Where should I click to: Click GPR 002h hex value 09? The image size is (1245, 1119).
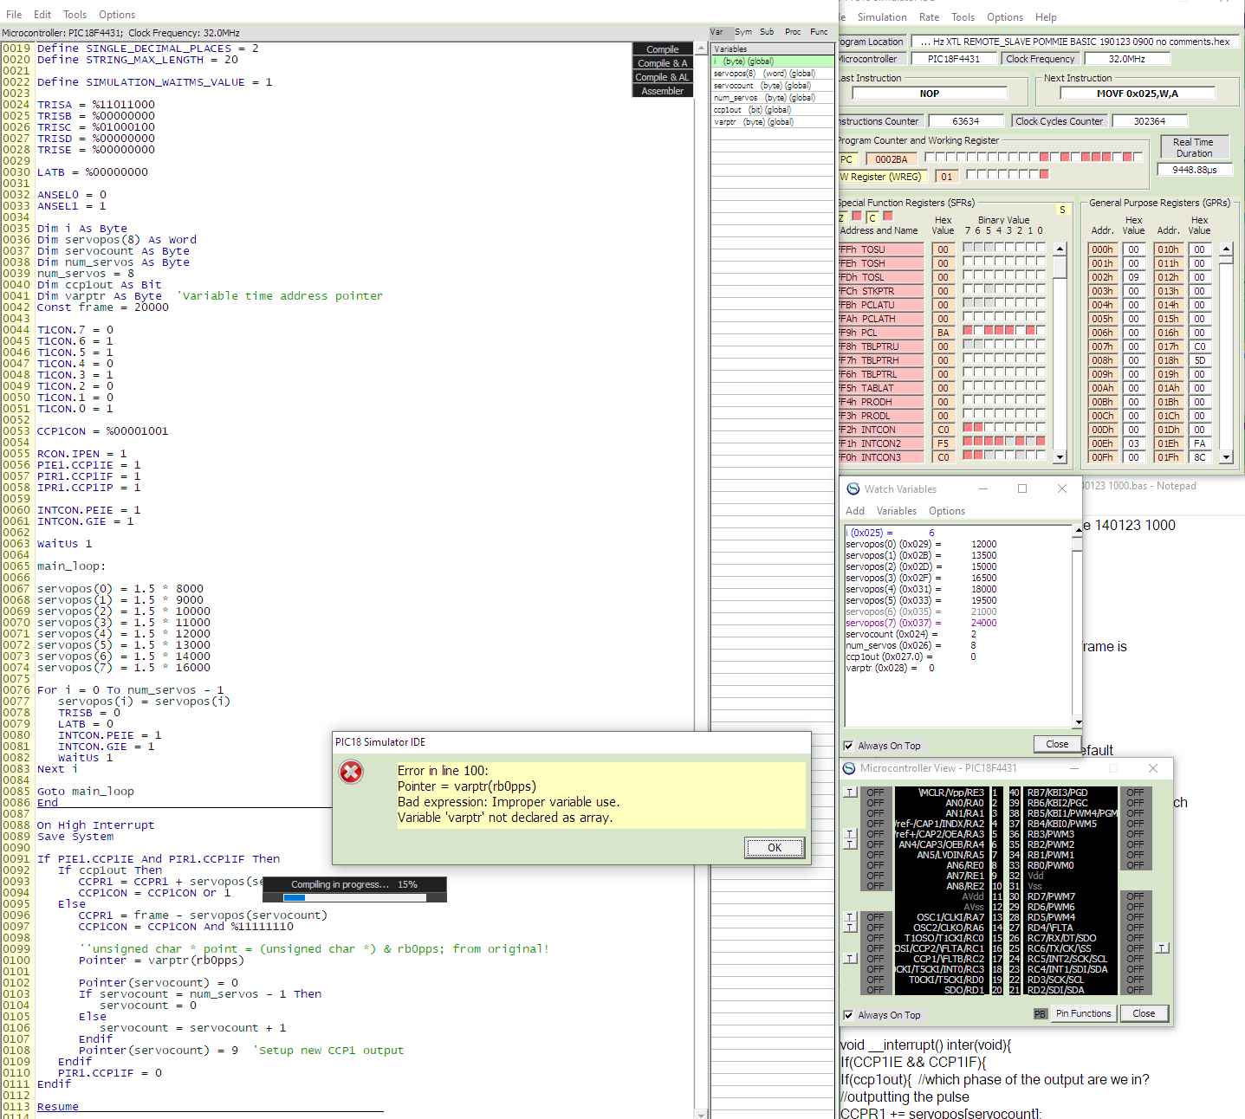(1133, 277)
